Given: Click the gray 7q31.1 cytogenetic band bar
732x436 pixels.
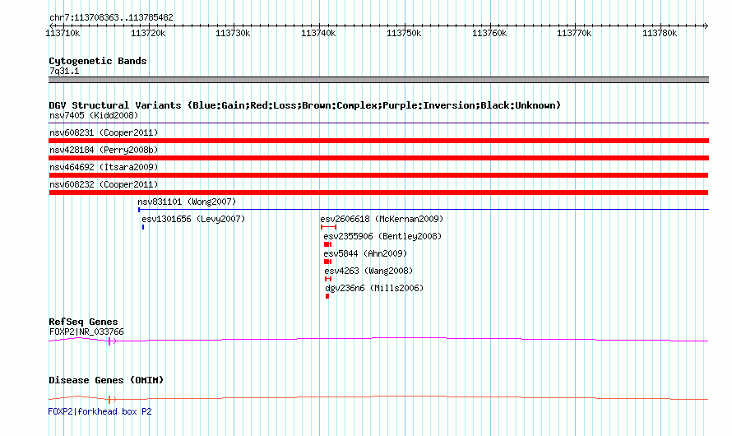Looking at the screenshot, I should 378,80.
